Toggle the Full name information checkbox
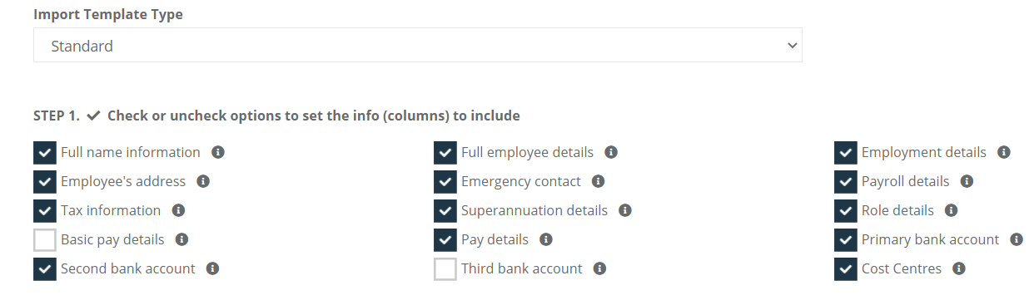Image resolution: width=1034 pixels, height=305 pixels. click(45, 153)
